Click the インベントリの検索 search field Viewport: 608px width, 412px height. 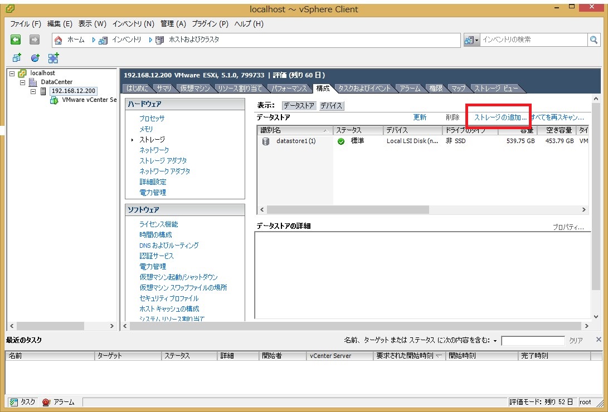pos(534,40)
